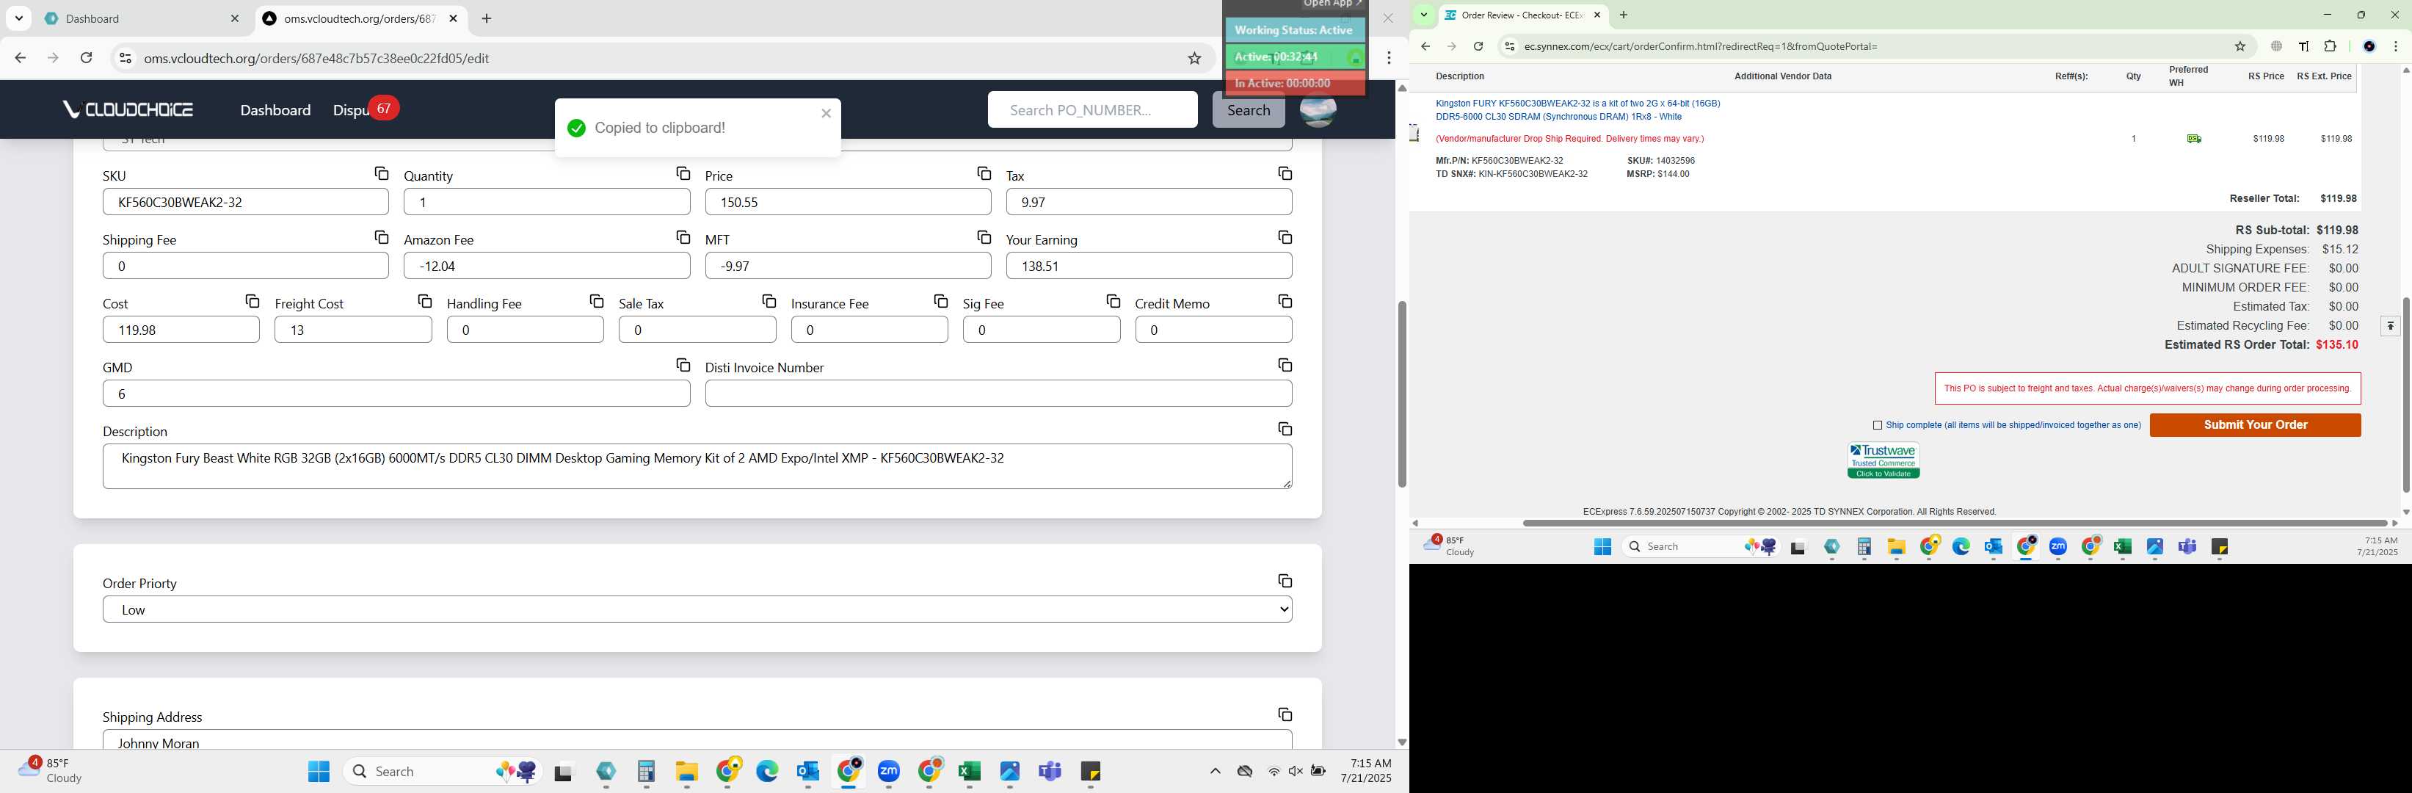Screen dimensions: 2412x793
Task: Open Excel from the main taskbar
Action: coord(969,772)
